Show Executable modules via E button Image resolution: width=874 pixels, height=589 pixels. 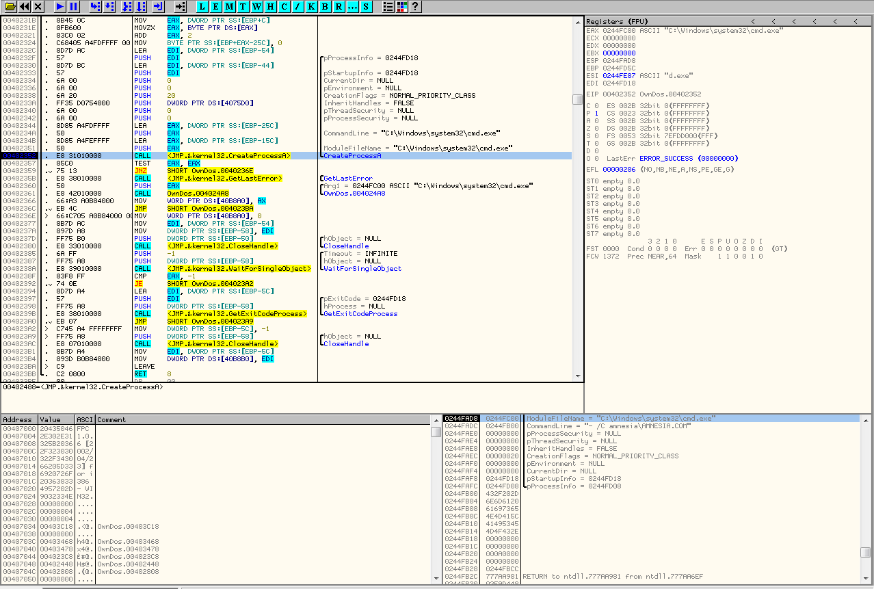(x=216, y=7)
